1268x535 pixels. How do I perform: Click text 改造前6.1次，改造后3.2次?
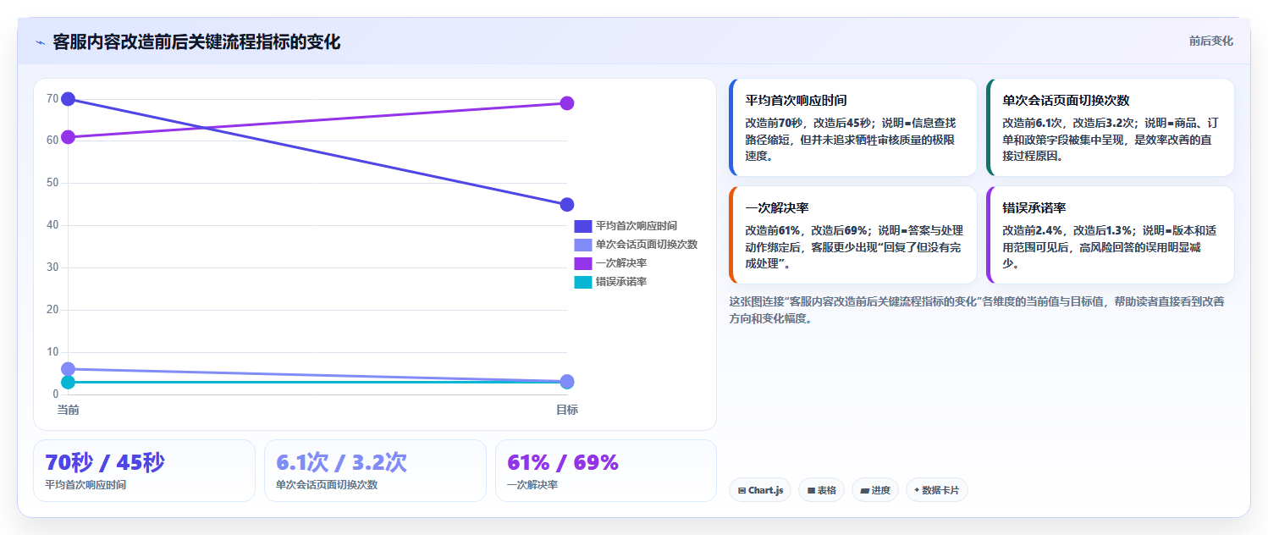coord(1068,123)
